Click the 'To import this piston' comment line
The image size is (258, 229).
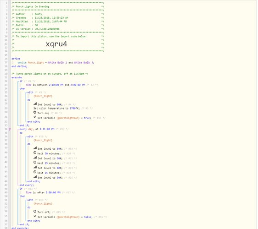(58, 37)
